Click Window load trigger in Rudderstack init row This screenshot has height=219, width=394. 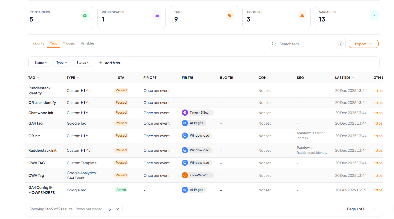tap(197, 150)
